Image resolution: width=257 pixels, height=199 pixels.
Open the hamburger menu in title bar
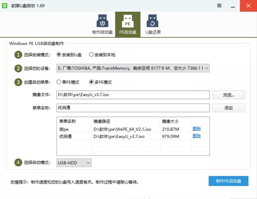tap(219, 5)
